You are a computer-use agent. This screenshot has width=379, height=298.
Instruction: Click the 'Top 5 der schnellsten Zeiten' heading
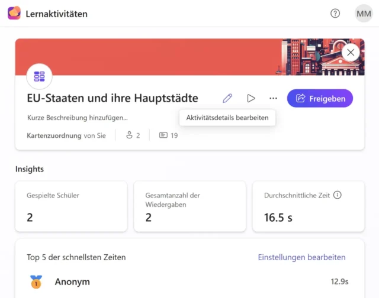(x=76, y=257)
